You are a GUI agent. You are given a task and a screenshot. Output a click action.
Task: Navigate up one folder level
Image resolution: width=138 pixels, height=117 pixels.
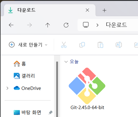[48, 25]
